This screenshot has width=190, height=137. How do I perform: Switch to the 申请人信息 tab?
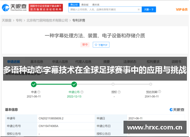60,62
